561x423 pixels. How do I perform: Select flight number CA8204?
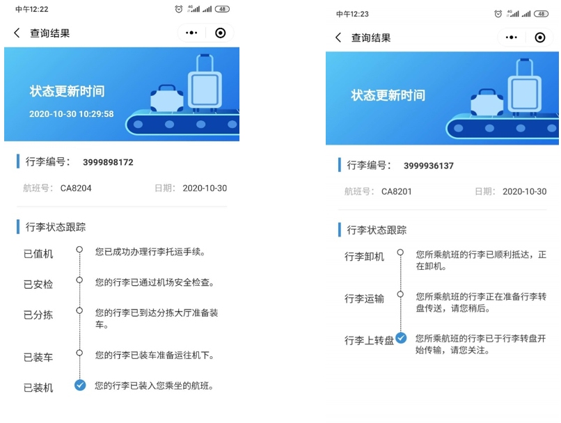coord(76,188)
